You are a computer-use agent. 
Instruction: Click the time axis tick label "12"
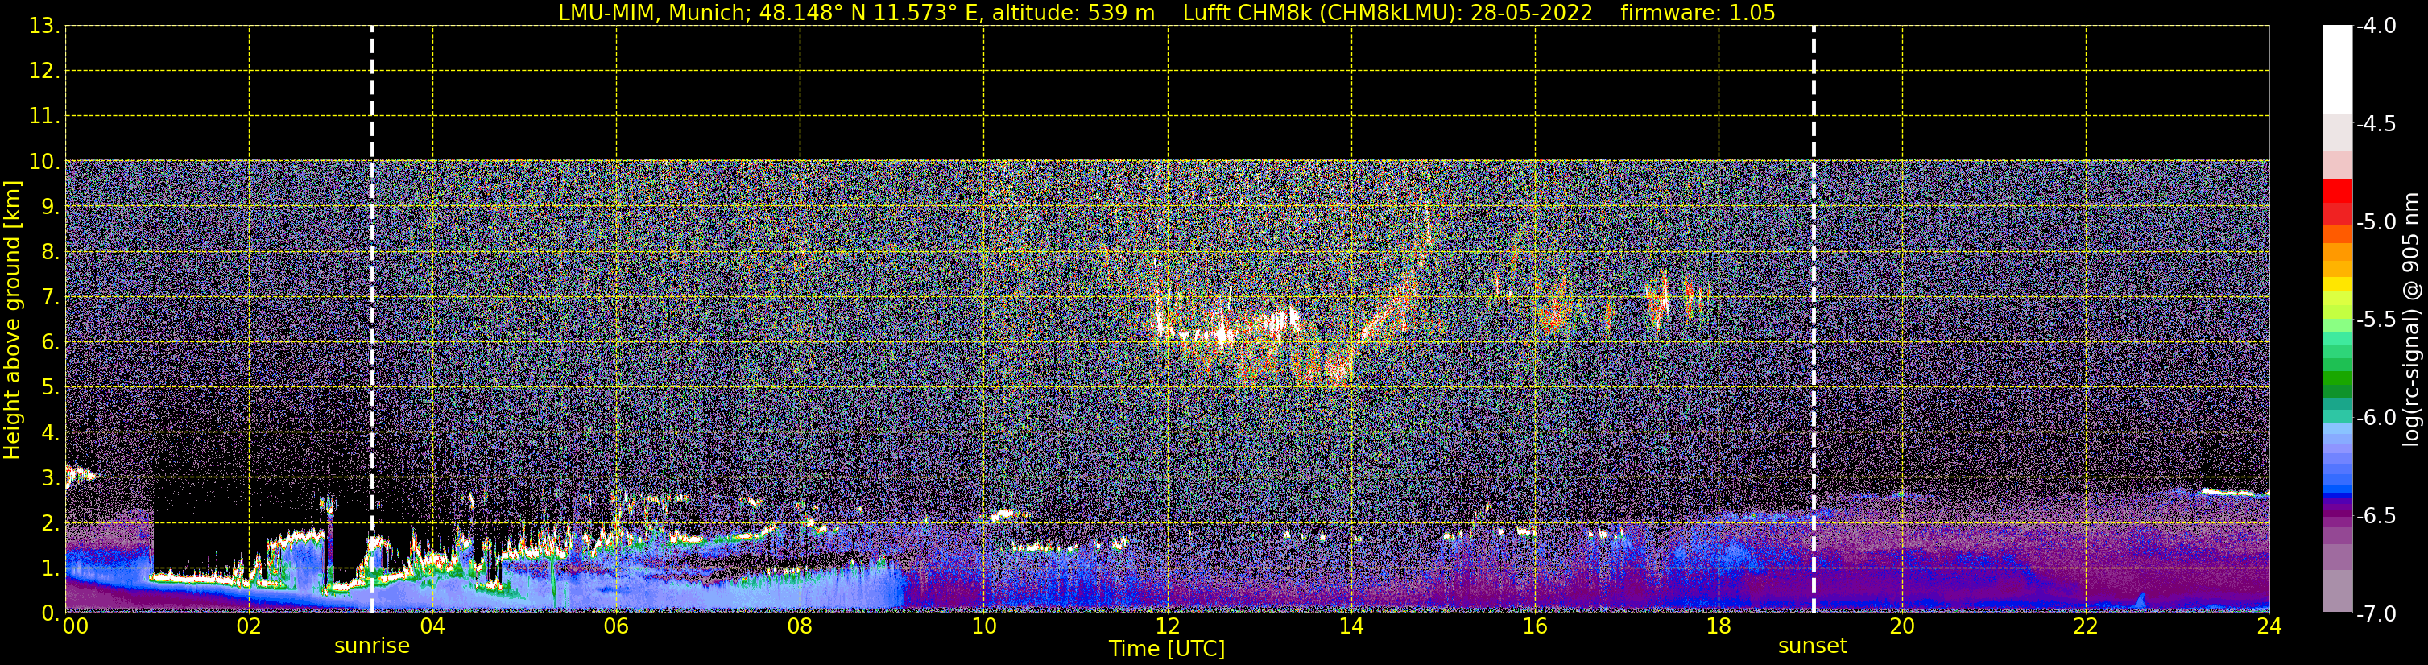pos(1168,626)
